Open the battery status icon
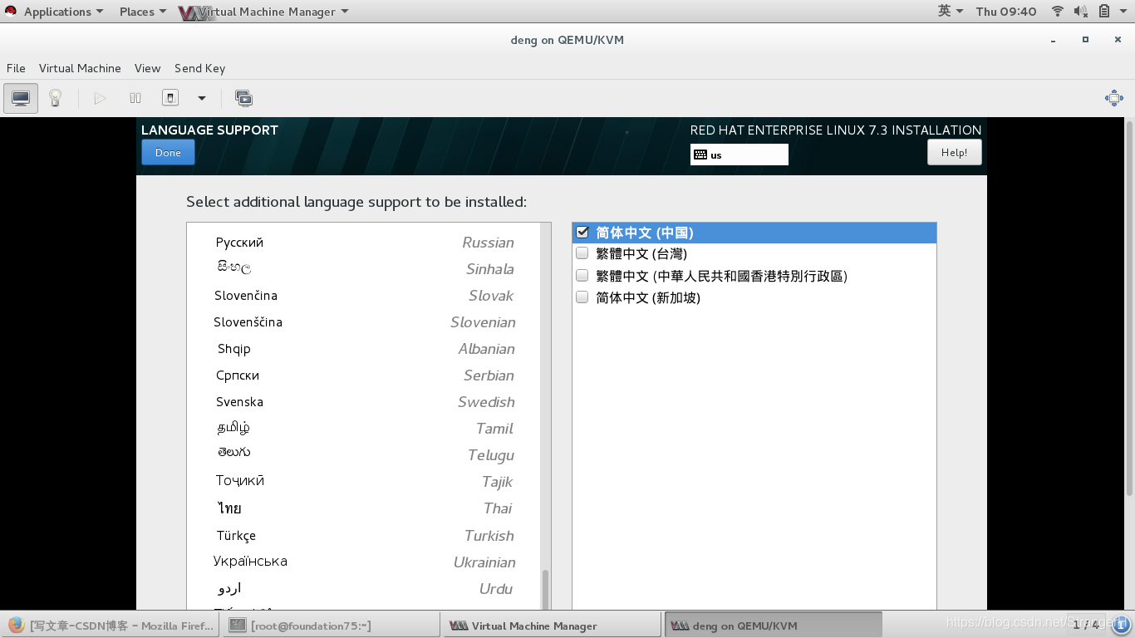 [x=1104, y=11]
